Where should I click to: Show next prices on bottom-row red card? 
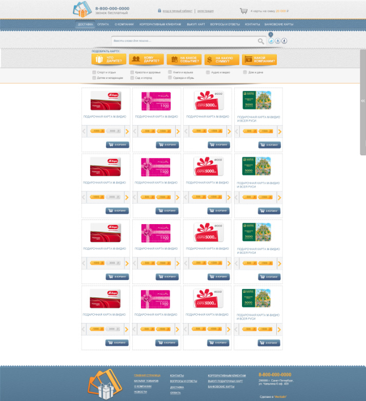127,329
